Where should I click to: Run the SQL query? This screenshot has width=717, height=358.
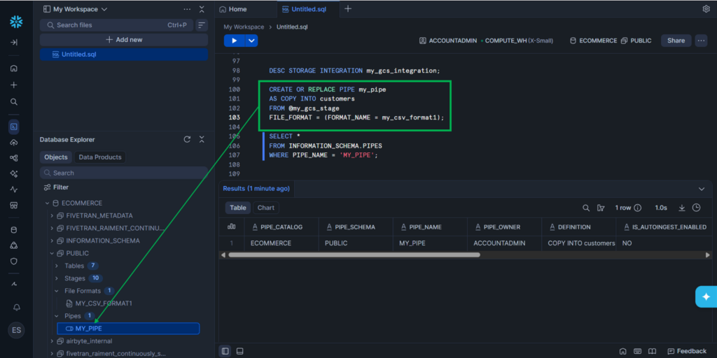pyautogui.click(x=235, y=41)
